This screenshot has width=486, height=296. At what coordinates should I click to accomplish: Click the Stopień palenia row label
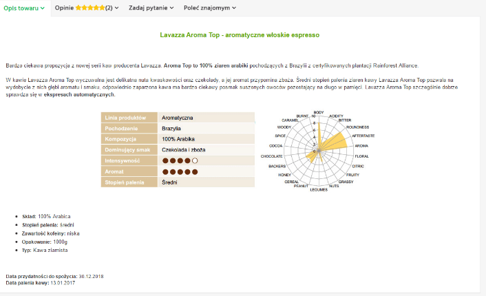129,182
